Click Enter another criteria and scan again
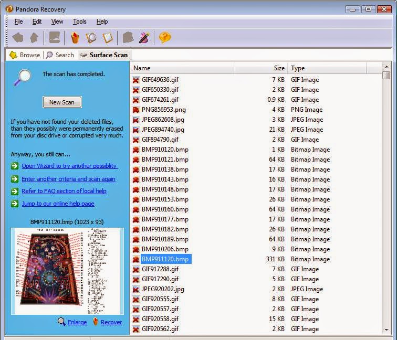397x340 pixels. (x=68, y=179)
